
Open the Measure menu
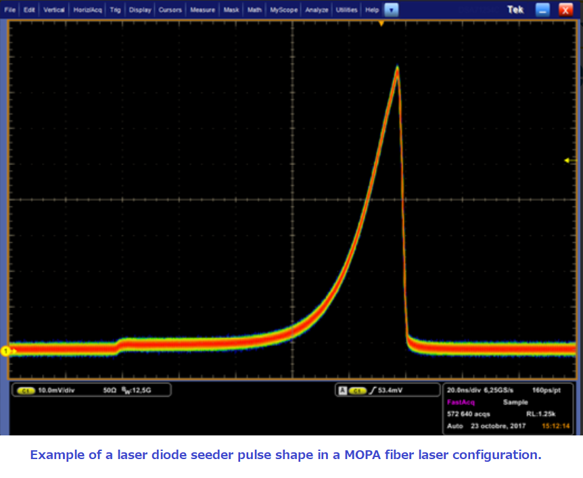point(202,10)
